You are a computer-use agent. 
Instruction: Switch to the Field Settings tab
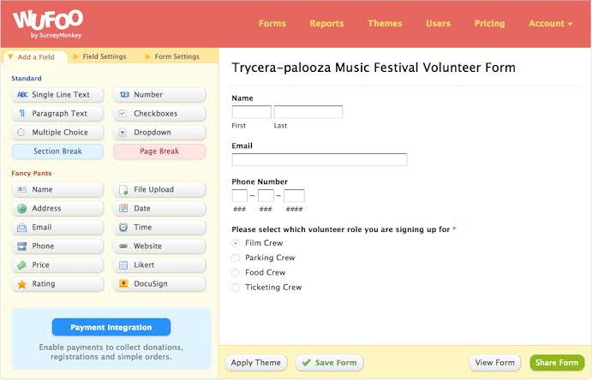[x=104, y=56]
